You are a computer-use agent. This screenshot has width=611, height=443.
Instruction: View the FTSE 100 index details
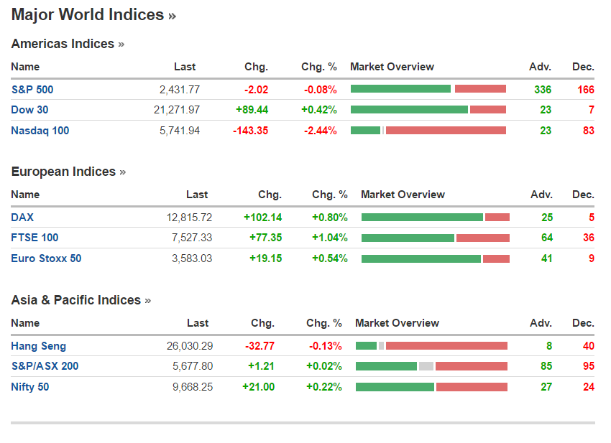35,238
